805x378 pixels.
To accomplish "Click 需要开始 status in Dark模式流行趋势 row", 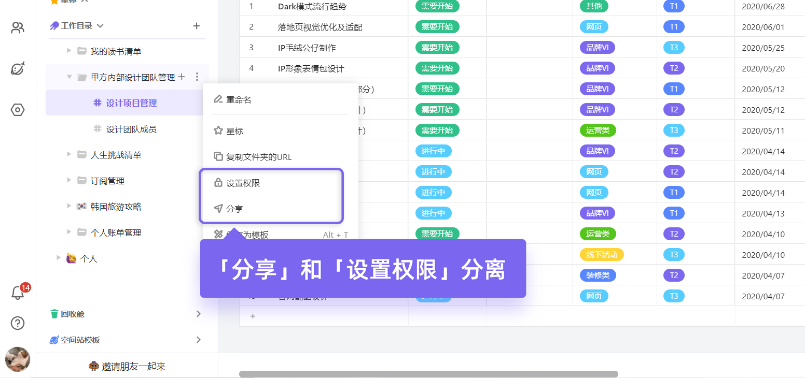I will click(437, 6).
